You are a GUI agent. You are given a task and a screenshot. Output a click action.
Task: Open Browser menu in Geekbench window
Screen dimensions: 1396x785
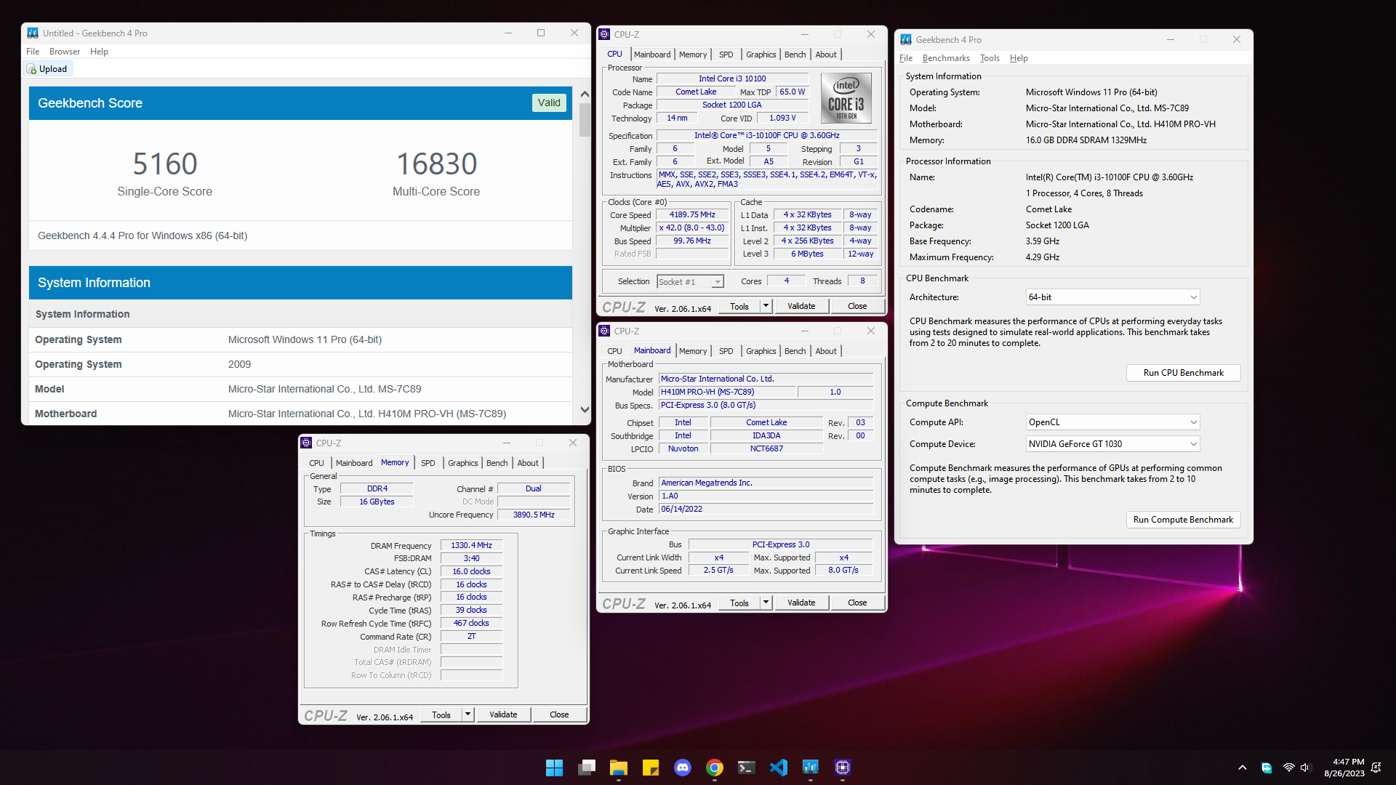[65, 52]
